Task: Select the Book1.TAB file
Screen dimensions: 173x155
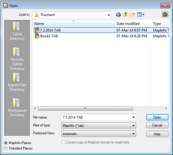Action: point(49,36)
